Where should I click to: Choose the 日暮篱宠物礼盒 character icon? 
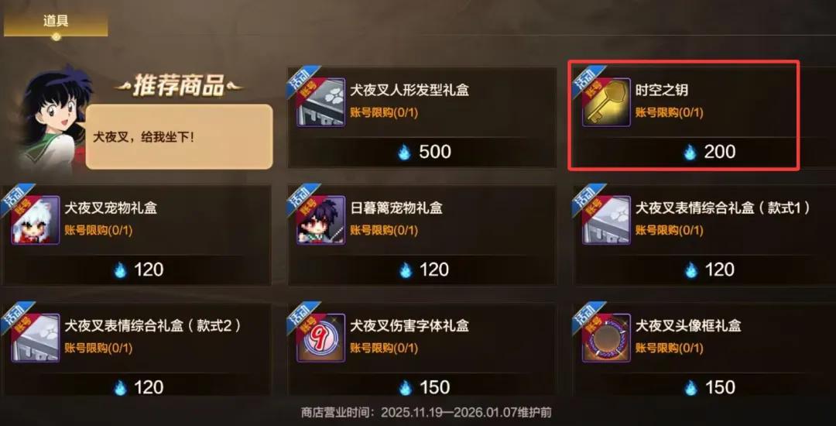coord(321,220)
